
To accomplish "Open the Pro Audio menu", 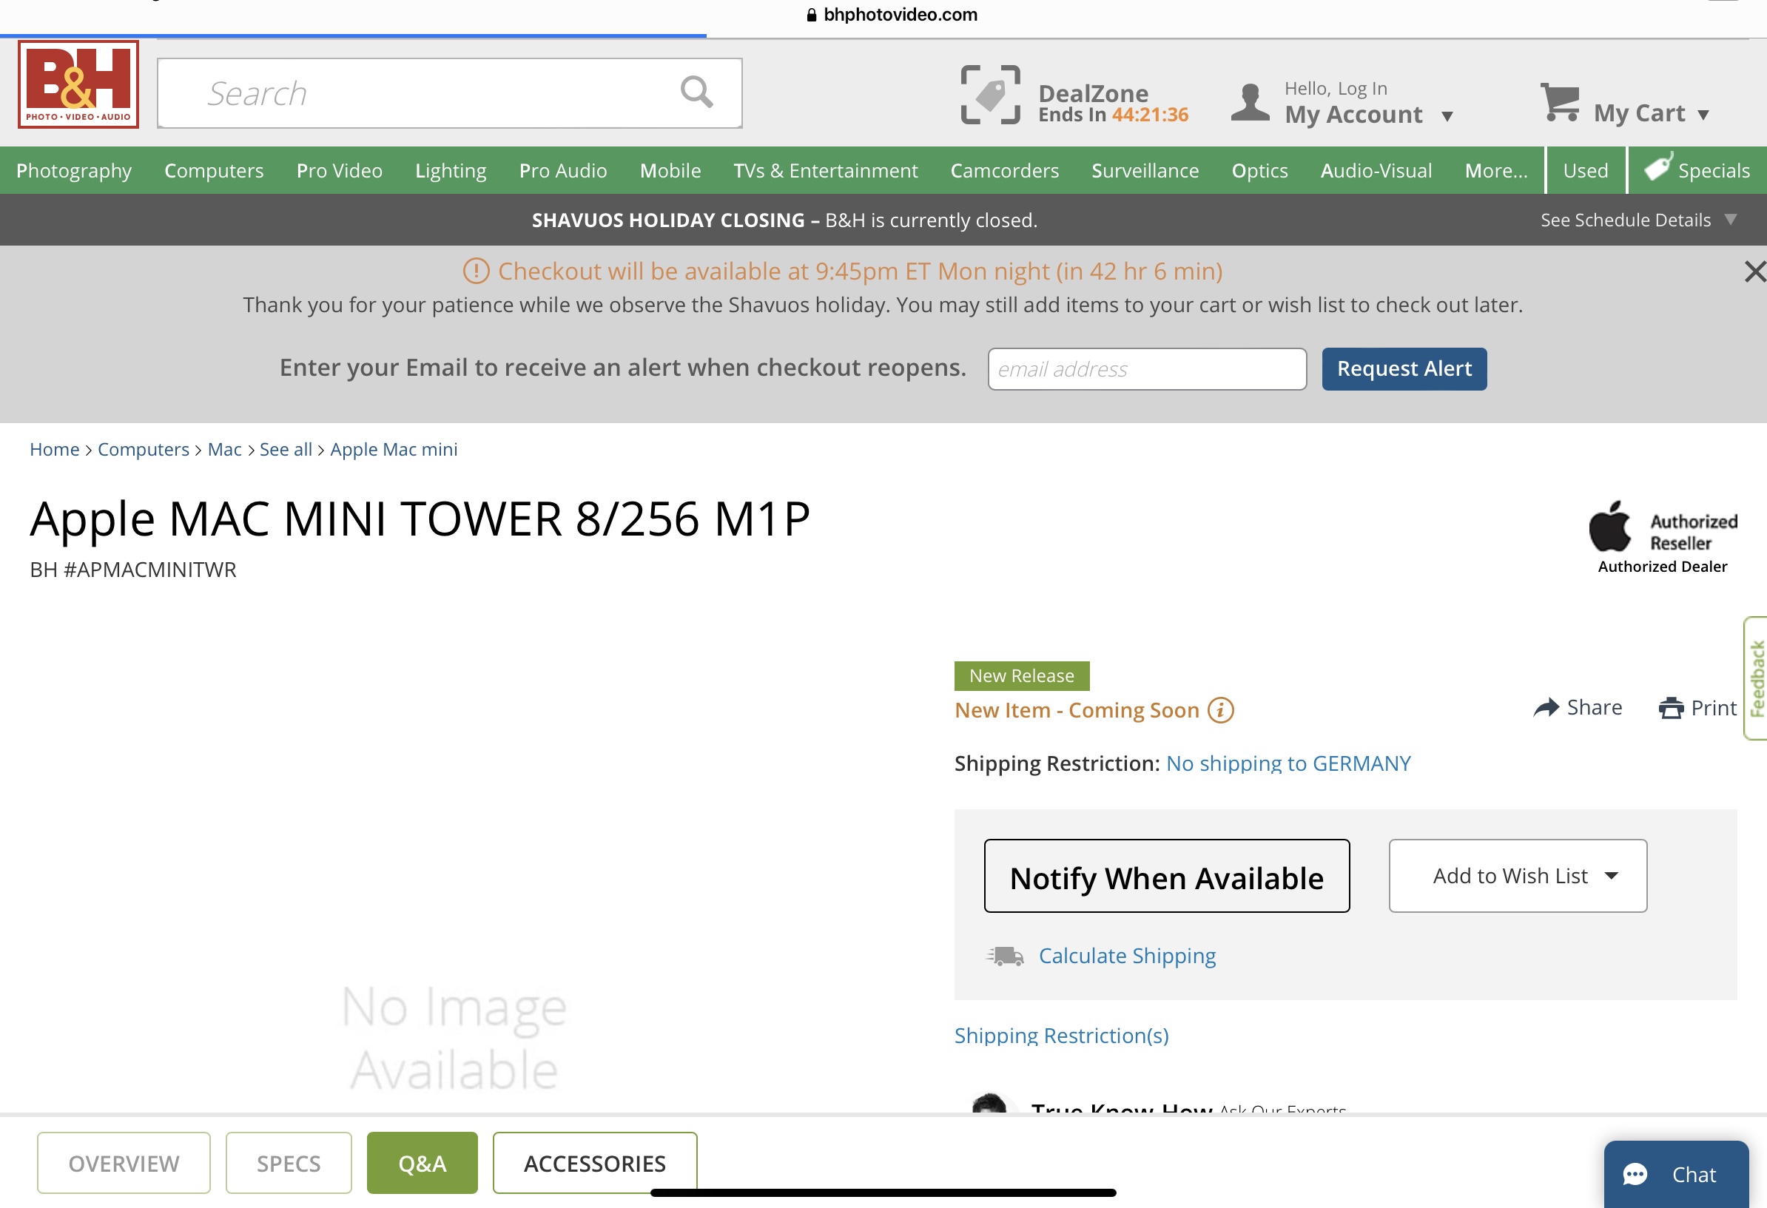I will 562,170.
